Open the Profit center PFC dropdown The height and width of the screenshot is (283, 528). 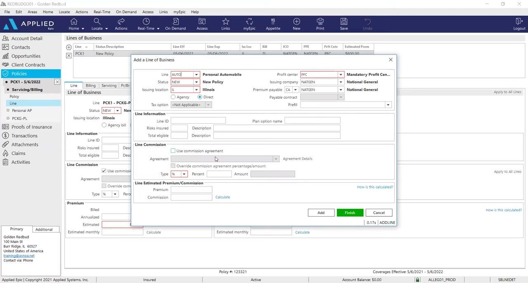click(x=341, y=75)
